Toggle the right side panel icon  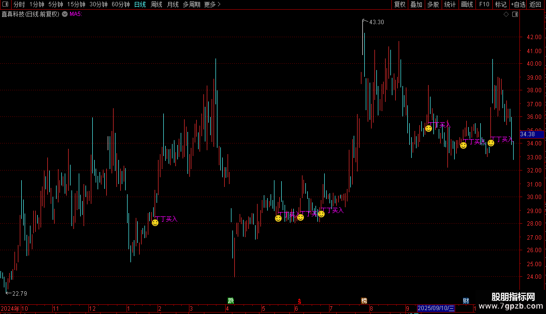pyautogui.click(x=515, y=14)
